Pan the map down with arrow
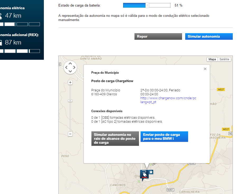Image resolution: width=251 pixels, height=194 pixels. point(70,71)
